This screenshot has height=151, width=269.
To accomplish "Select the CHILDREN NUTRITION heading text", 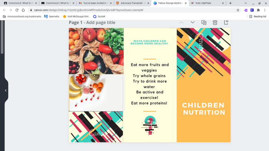I will 204,109.
